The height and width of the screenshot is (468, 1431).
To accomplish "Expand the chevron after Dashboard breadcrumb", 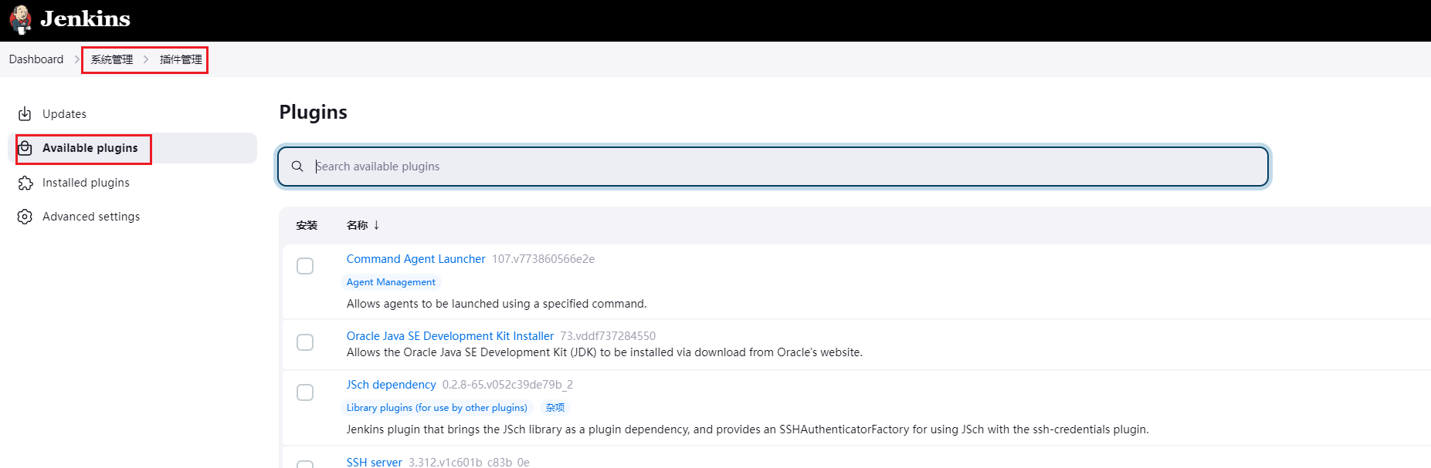I will [77, 59].
